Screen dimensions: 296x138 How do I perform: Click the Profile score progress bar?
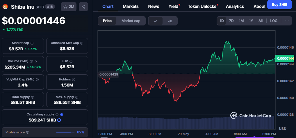click(x=65, y=132)
